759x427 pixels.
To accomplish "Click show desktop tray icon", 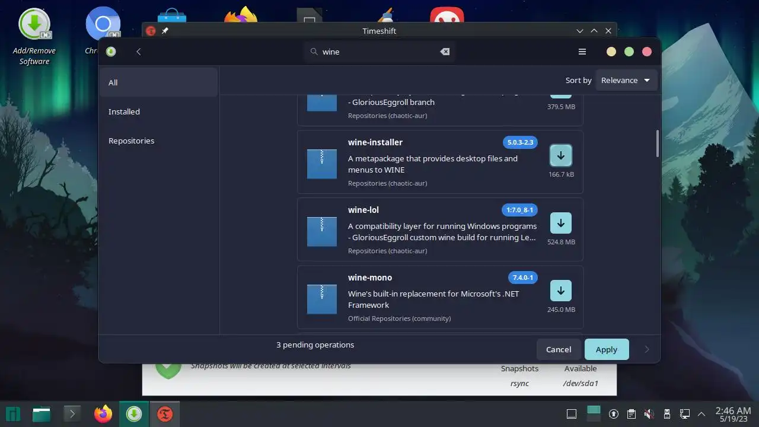I will point(572,414).
